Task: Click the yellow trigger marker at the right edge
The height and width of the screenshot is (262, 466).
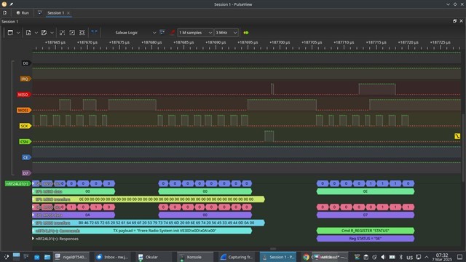Action: (x=457, y=136)
